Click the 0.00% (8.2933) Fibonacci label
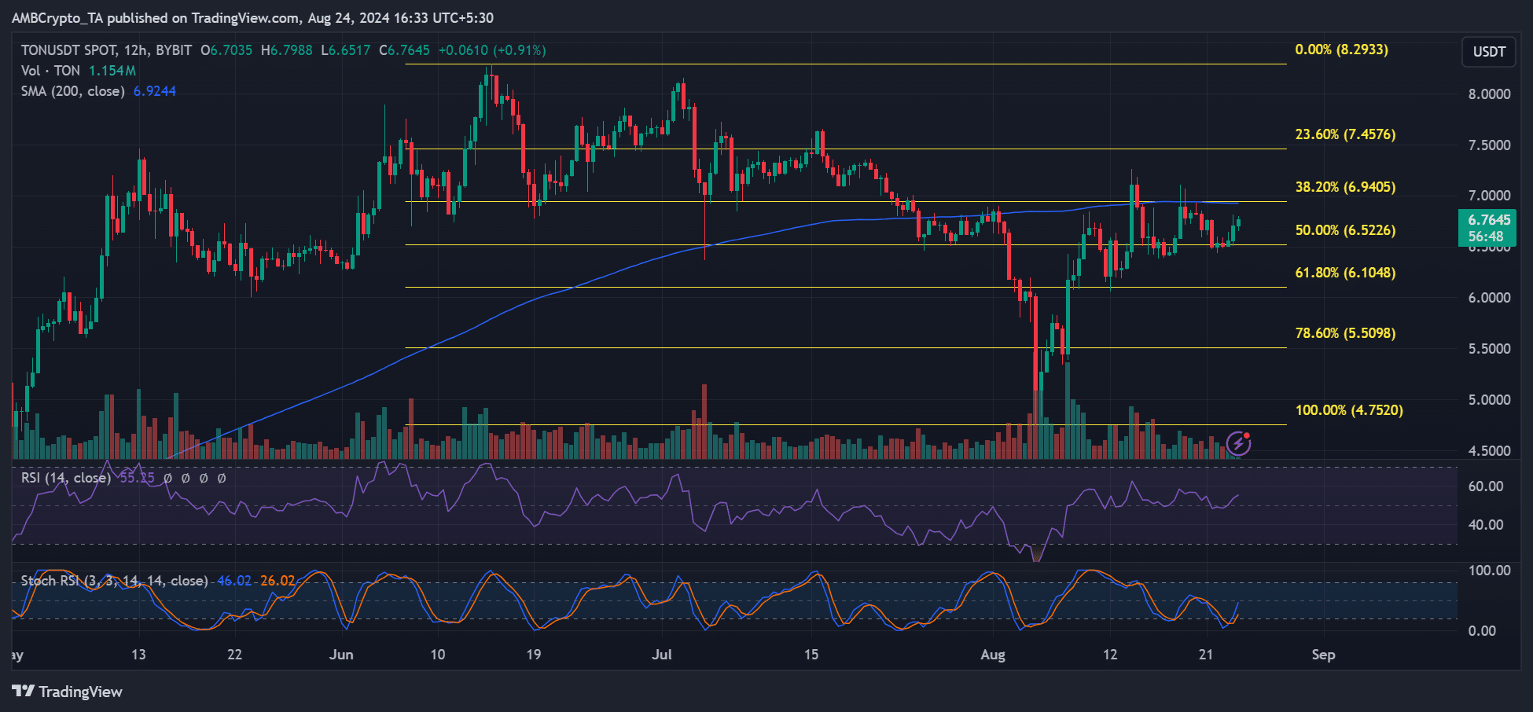This screenshot has height=712, width=1533. coord(1342,50)
